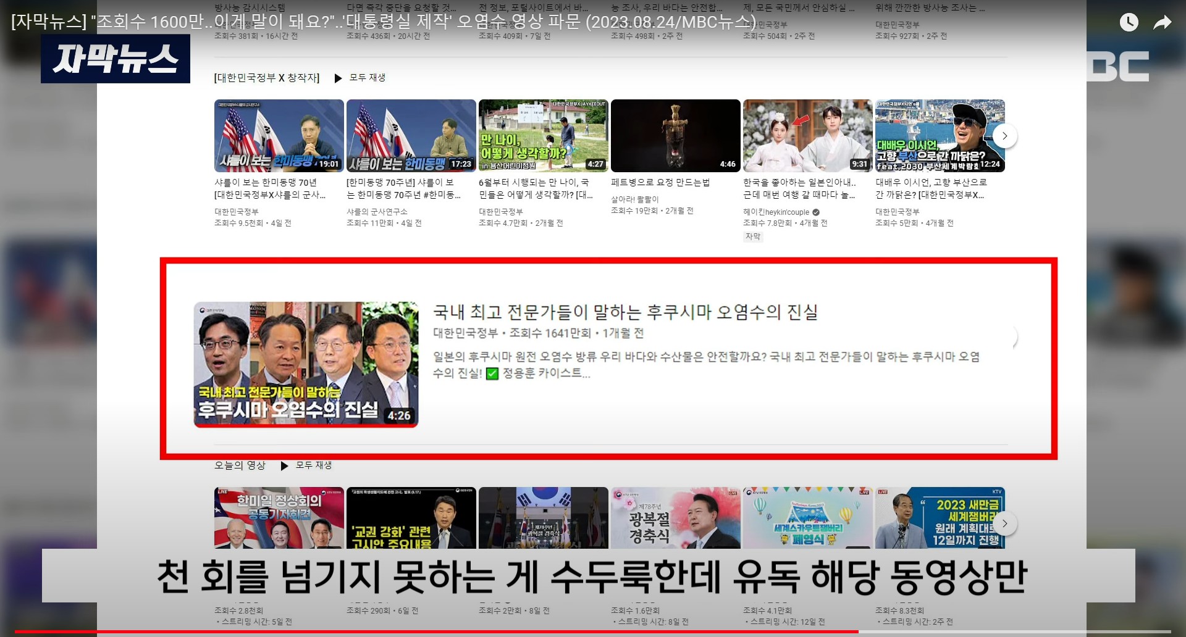Viewport: 1186px width, 637px height.
Task: Click the 자막 badge under heykin video
Action: [x=753, y=236]
